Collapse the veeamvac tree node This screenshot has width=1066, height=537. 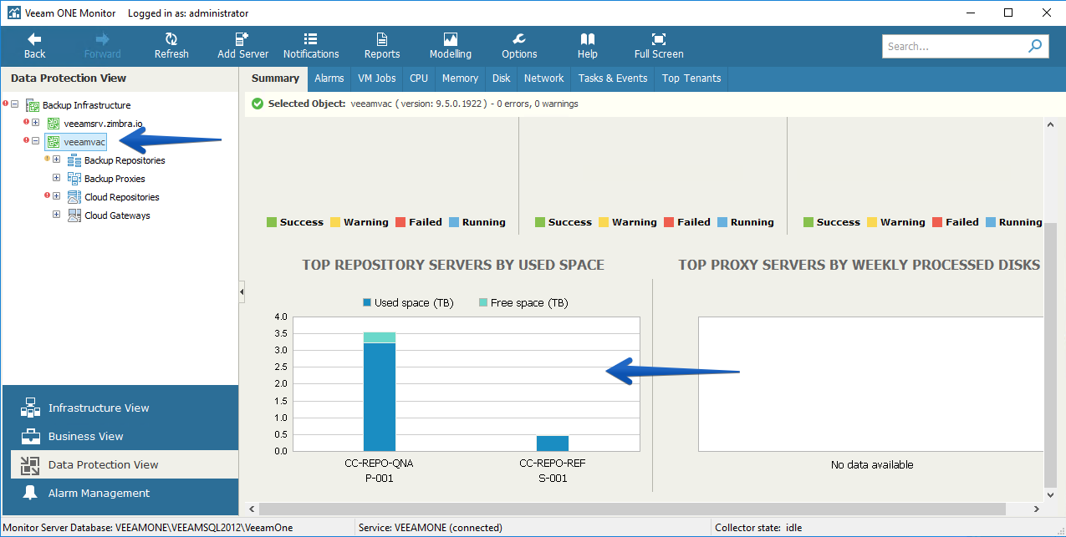(x=36, y=141)
